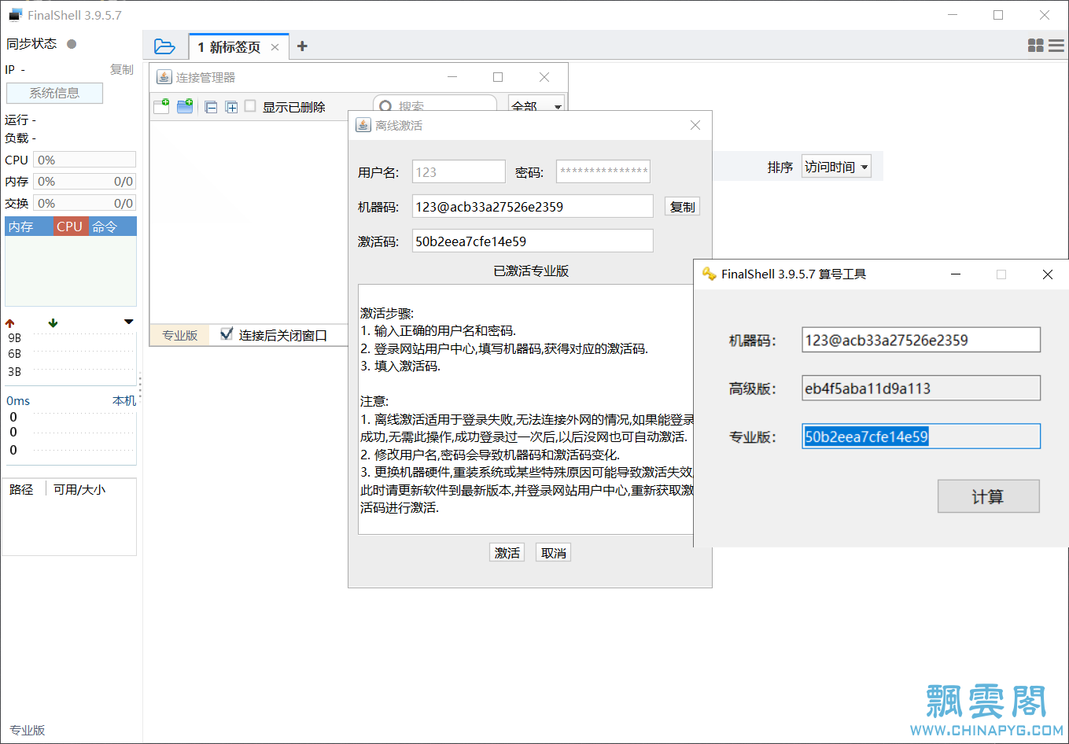Minimize the 连接管理器 window
Image resolution: width=1069 pixels, height=744 pixels.
pyautogui.click(x=452, y=77)
